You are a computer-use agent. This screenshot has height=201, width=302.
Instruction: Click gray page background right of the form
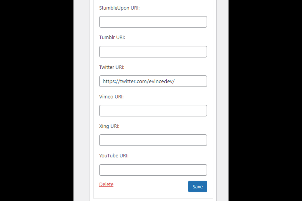pos(221,100)
